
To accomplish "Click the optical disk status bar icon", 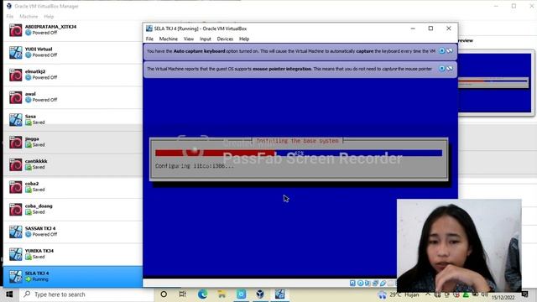I will pyautogui.click(x=360, y=284).
